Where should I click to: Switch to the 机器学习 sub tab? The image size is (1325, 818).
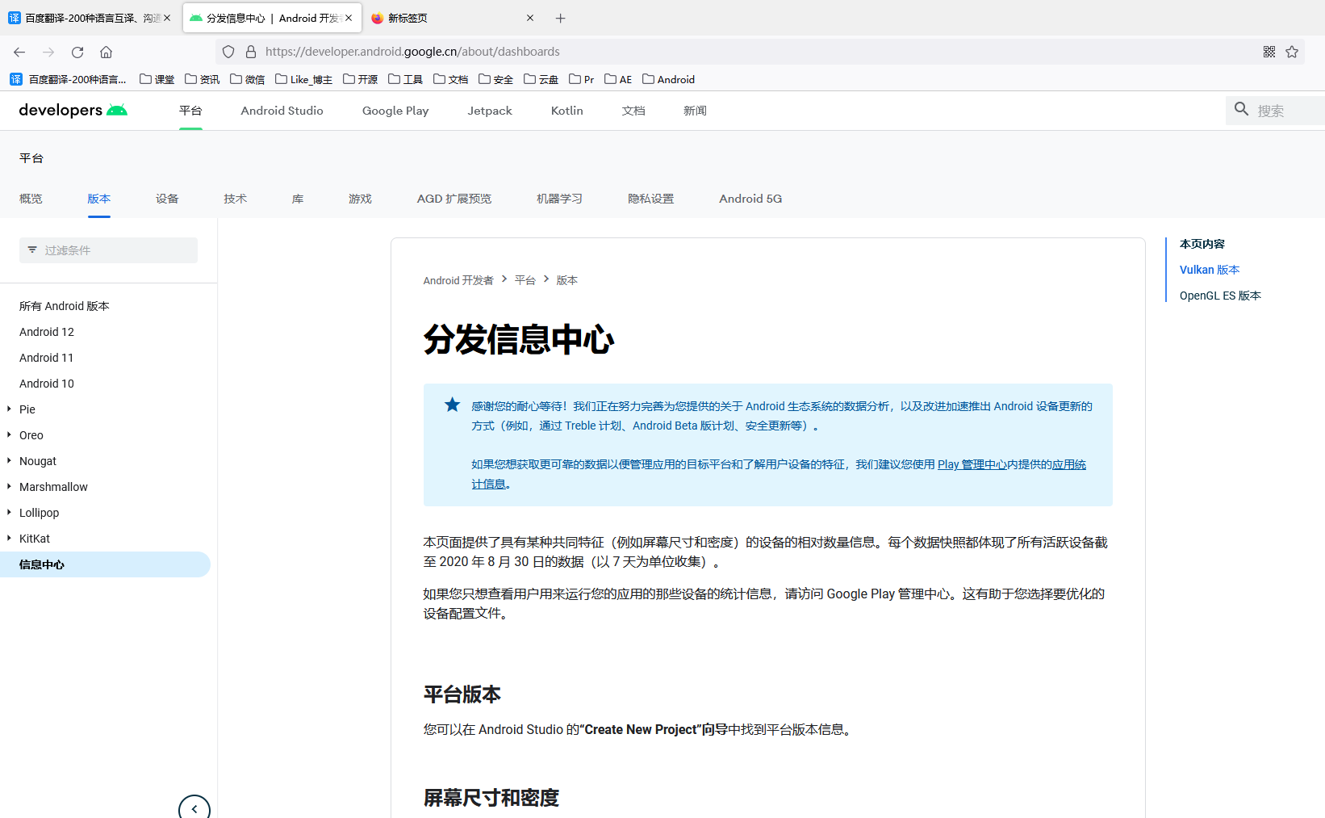(x=559, y=199)
